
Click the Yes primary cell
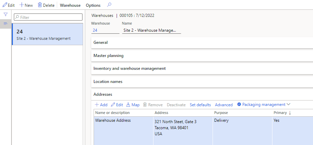[293, 130]
